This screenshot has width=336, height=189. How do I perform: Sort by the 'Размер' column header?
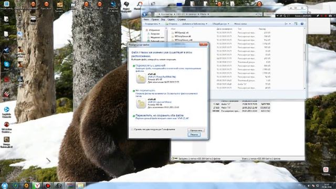click(x=262, y=29)
